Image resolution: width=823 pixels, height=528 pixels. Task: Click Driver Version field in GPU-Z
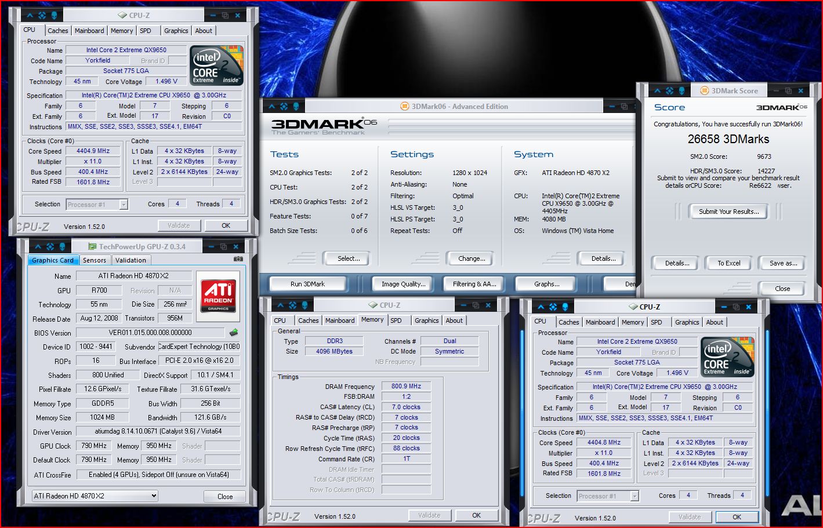click(158, 432)
